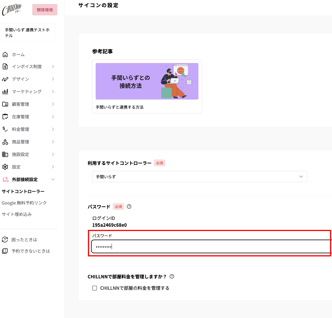
Task: Expand the 在庫管理 menu chevron
Action: point(53,117)
